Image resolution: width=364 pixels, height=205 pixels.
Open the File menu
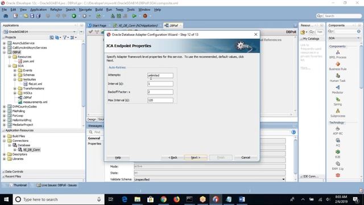(x=4, y=10)
